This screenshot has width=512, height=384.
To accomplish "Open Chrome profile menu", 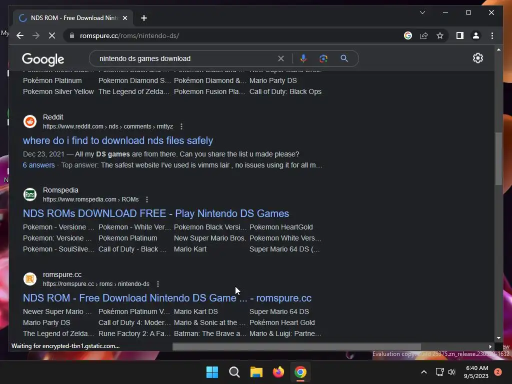I will [x=476, y=35].
